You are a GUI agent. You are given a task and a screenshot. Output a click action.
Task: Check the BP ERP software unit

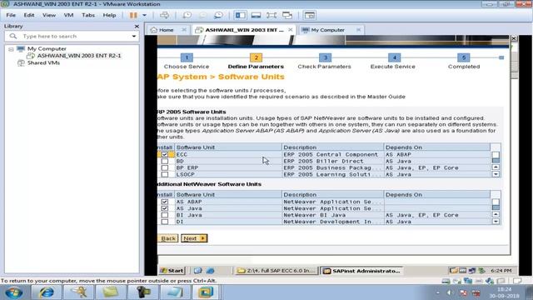165,167
